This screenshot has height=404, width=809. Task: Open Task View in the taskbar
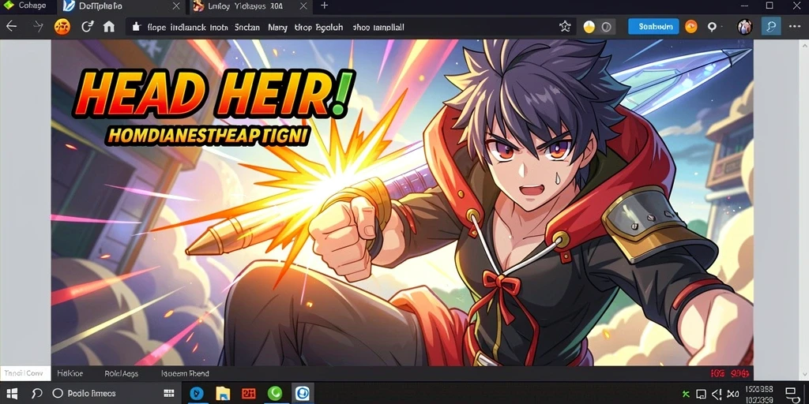[169, 393]
